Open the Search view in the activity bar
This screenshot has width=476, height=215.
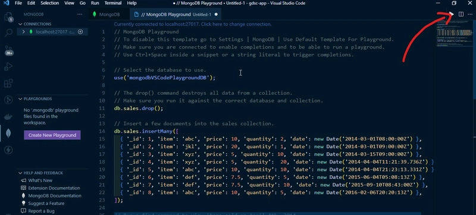[x=8, y=33]
